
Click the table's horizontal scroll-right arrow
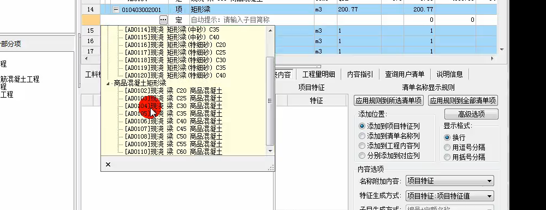point(492,58)
